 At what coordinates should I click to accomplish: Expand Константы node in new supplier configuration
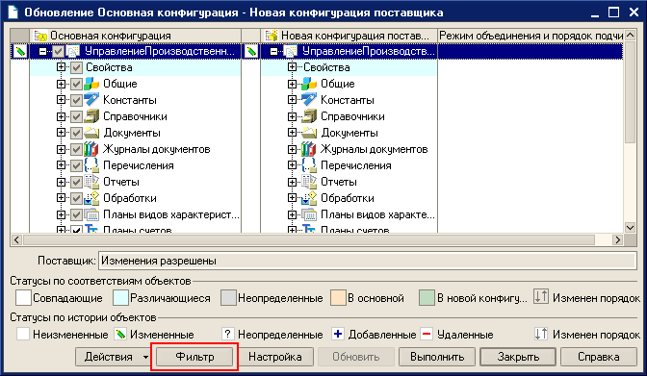coord(292,100)
